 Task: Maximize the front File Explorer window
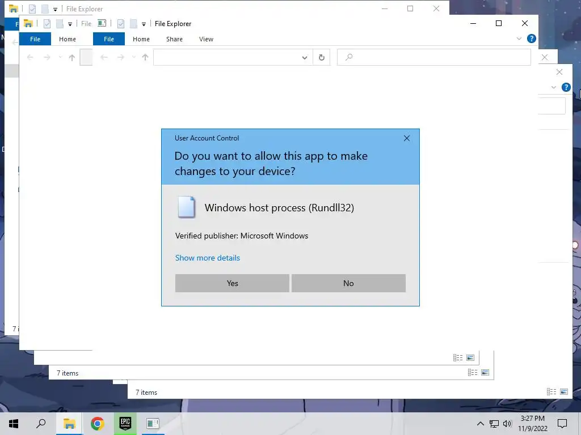pos(499,23)
